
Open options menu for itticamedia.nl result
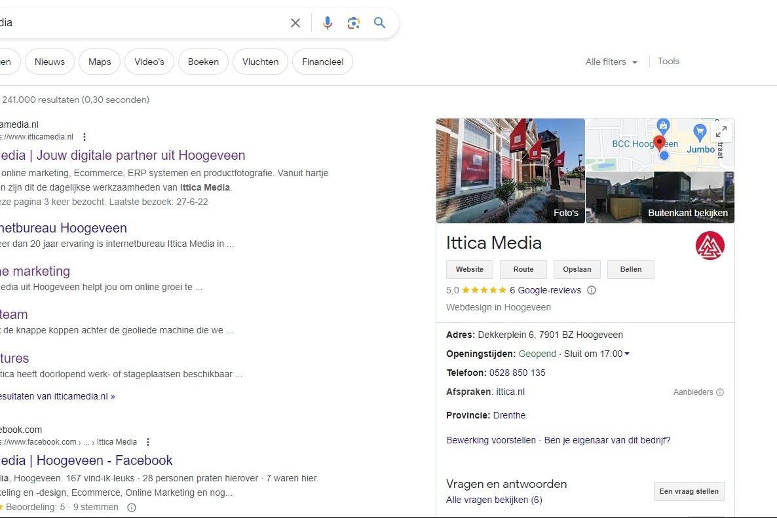(x=85, y=137)
